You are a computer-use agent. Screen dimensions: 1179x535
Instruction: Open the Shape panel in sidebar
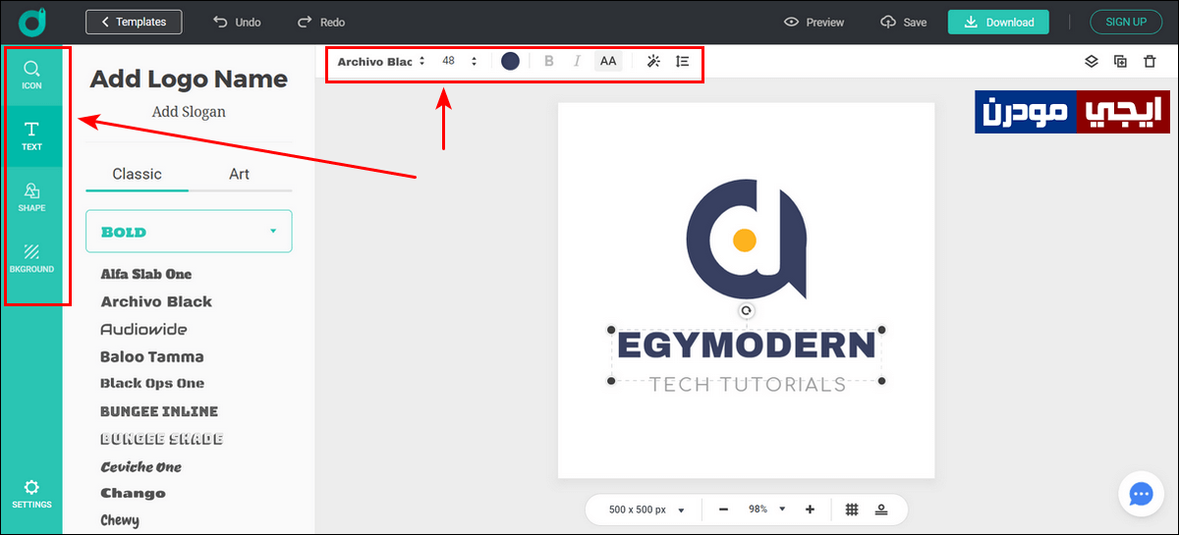(31, 197)
